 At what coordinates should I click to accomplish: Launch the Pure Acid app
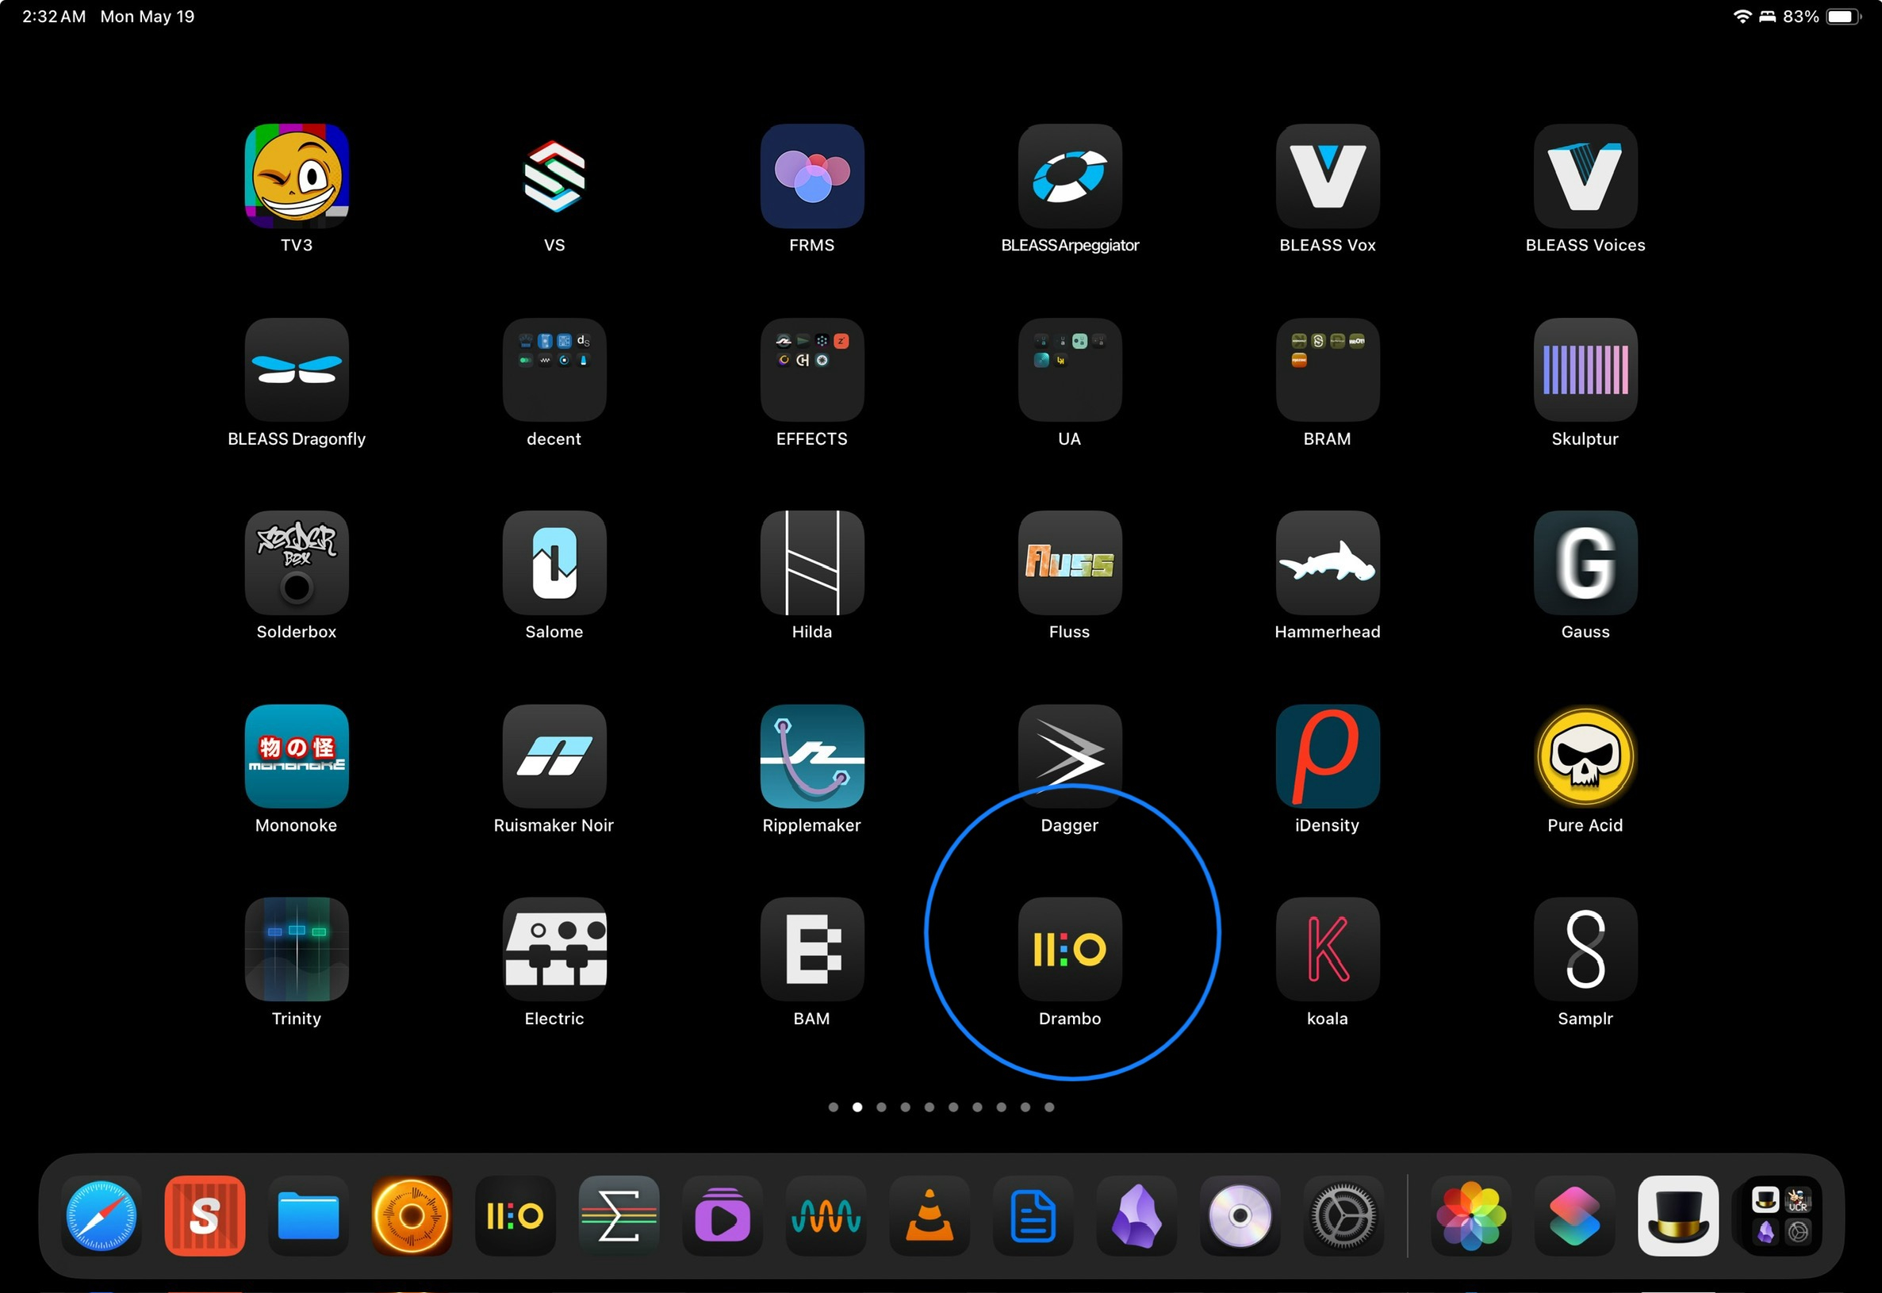1585,756
